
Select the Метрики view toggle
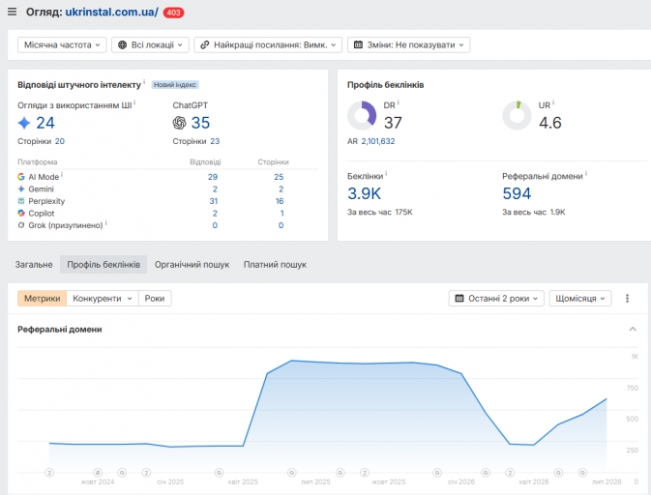click(42, 299)
